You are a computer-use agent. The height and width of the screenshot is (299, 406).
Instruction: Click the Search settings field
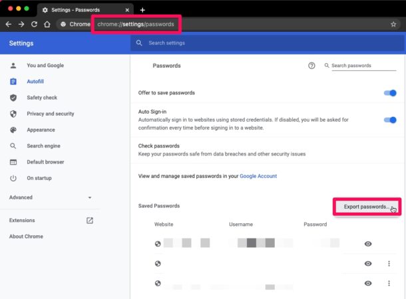[266, 43]
